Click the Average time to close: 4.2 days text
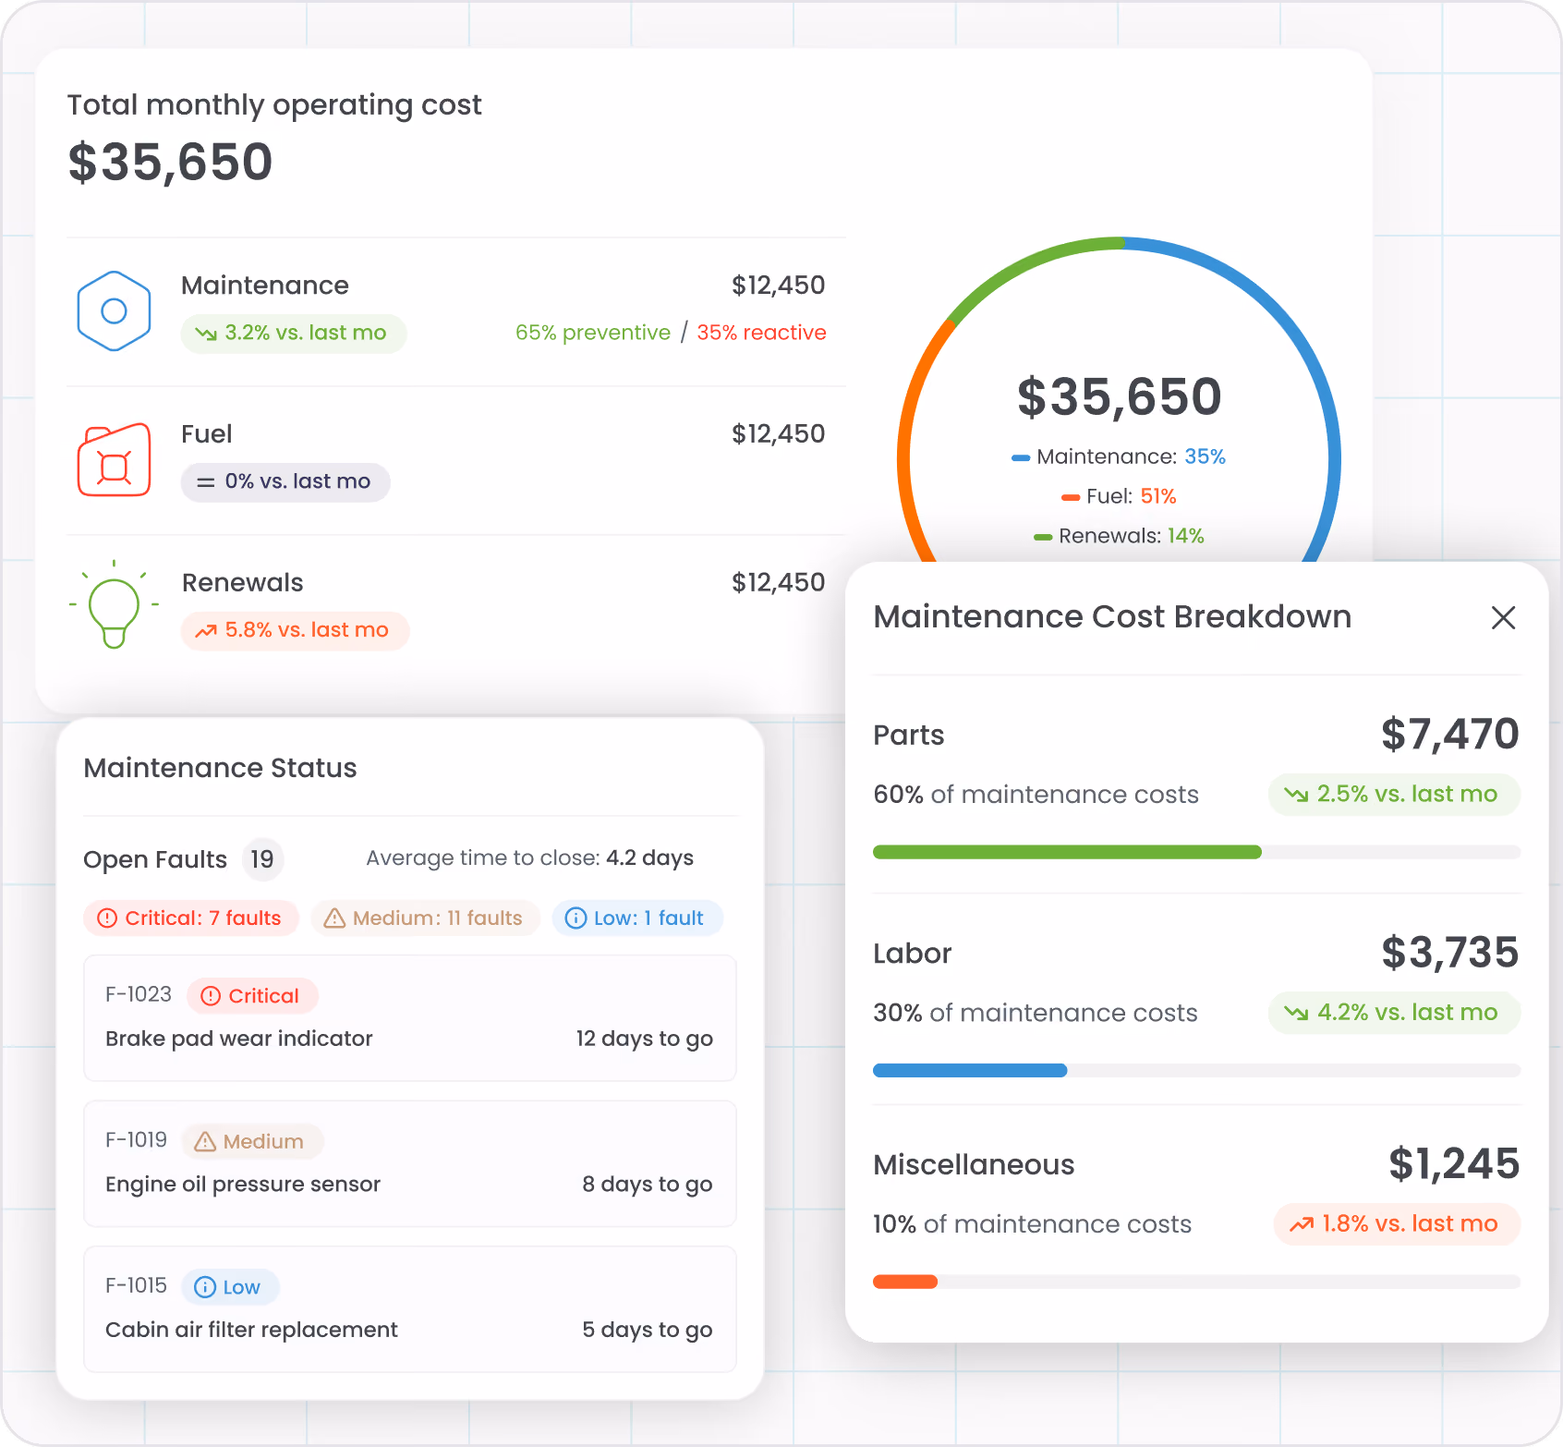 coord(530,858)
